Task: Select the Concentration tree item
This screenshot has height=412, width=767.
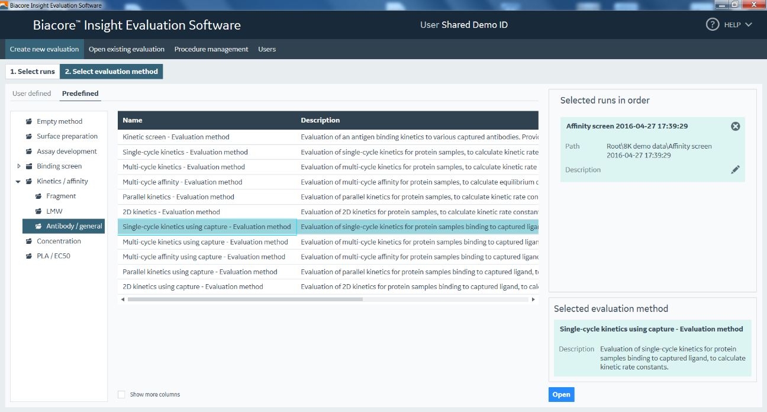Action: point(59,241)
